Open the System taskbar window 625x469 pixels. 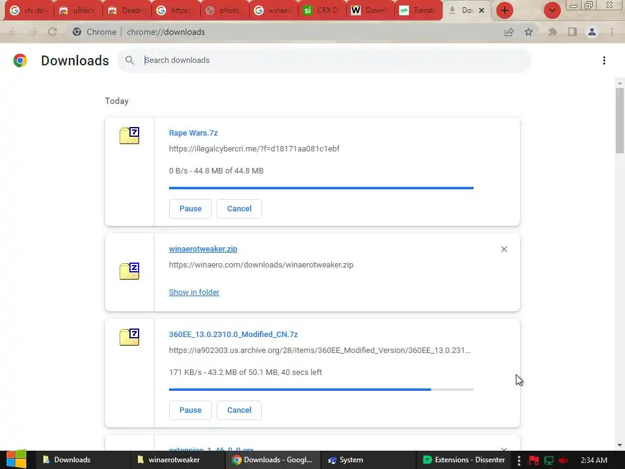pos(367,460)
